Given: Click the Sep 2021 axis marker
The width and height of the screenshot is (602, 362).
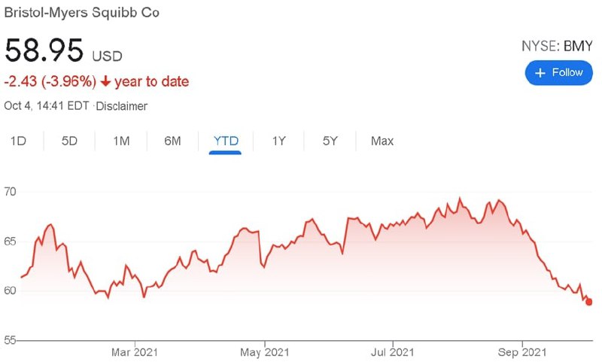Looking at the screenshot, I should tap(521, 352).
